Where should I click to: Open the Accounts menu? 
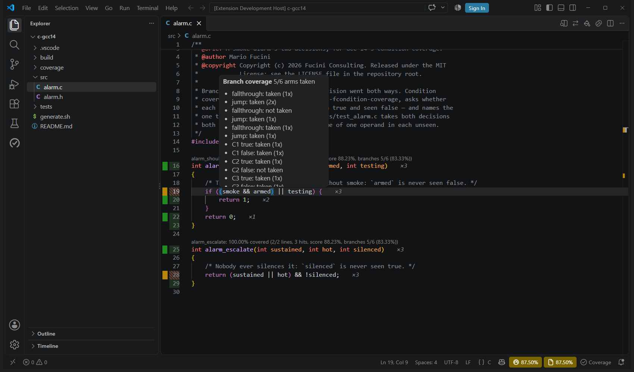coord(14,325)
